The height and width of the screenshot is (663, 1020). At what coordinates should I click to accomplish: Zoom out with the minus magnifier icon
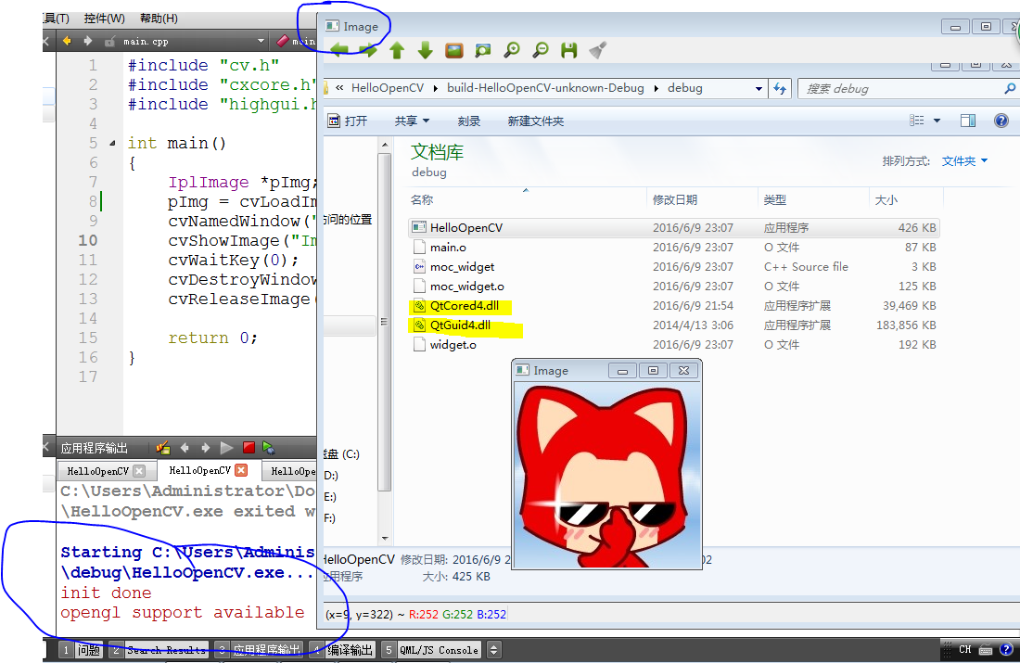coord(541,50)
